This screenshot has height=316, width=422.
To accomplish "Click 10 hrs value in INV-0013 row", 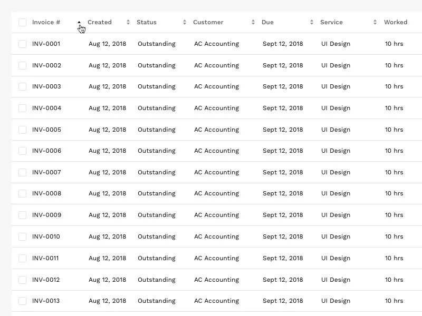I will [394, 301].
